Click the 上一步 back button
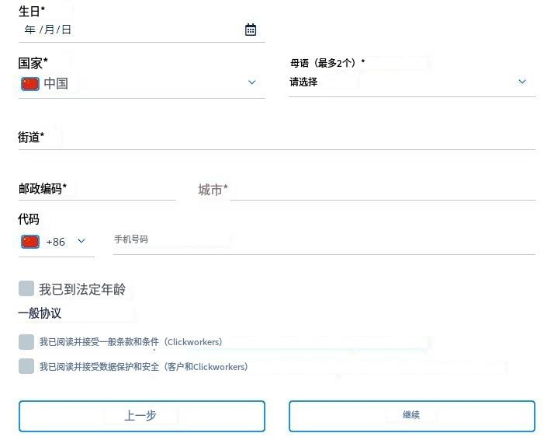 tap(142, 416)
